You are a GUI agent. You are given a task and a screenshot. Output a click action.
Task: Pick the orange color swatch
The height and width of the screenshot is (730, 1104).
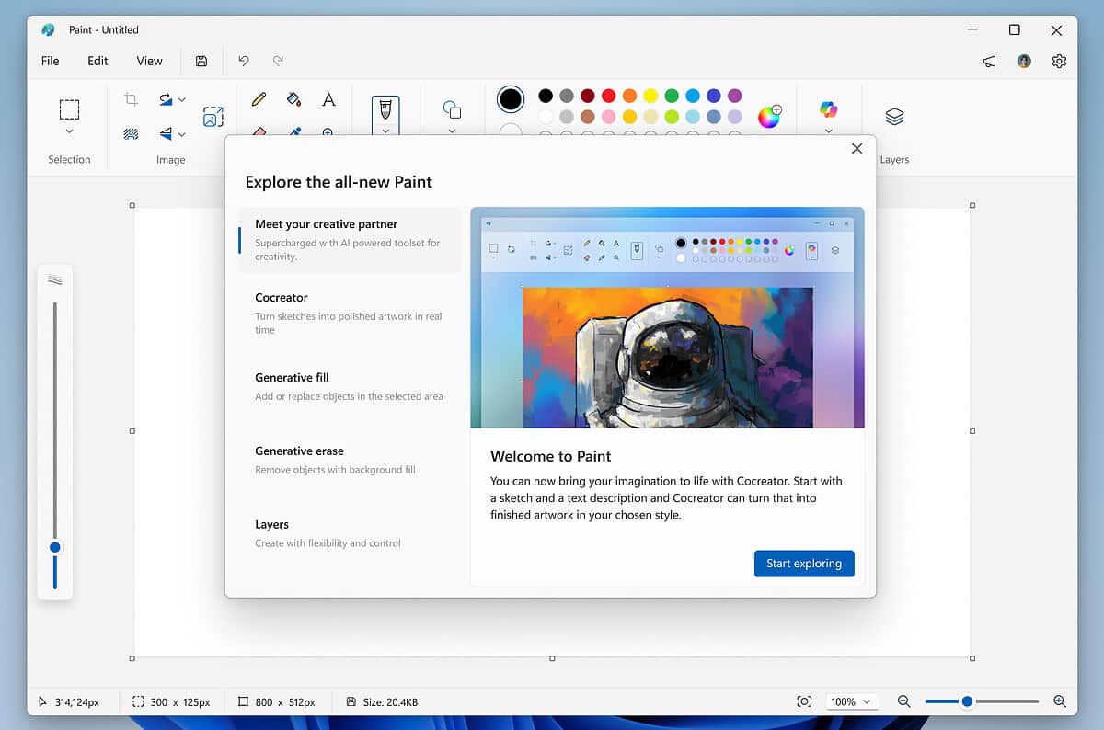click(629, 96)
